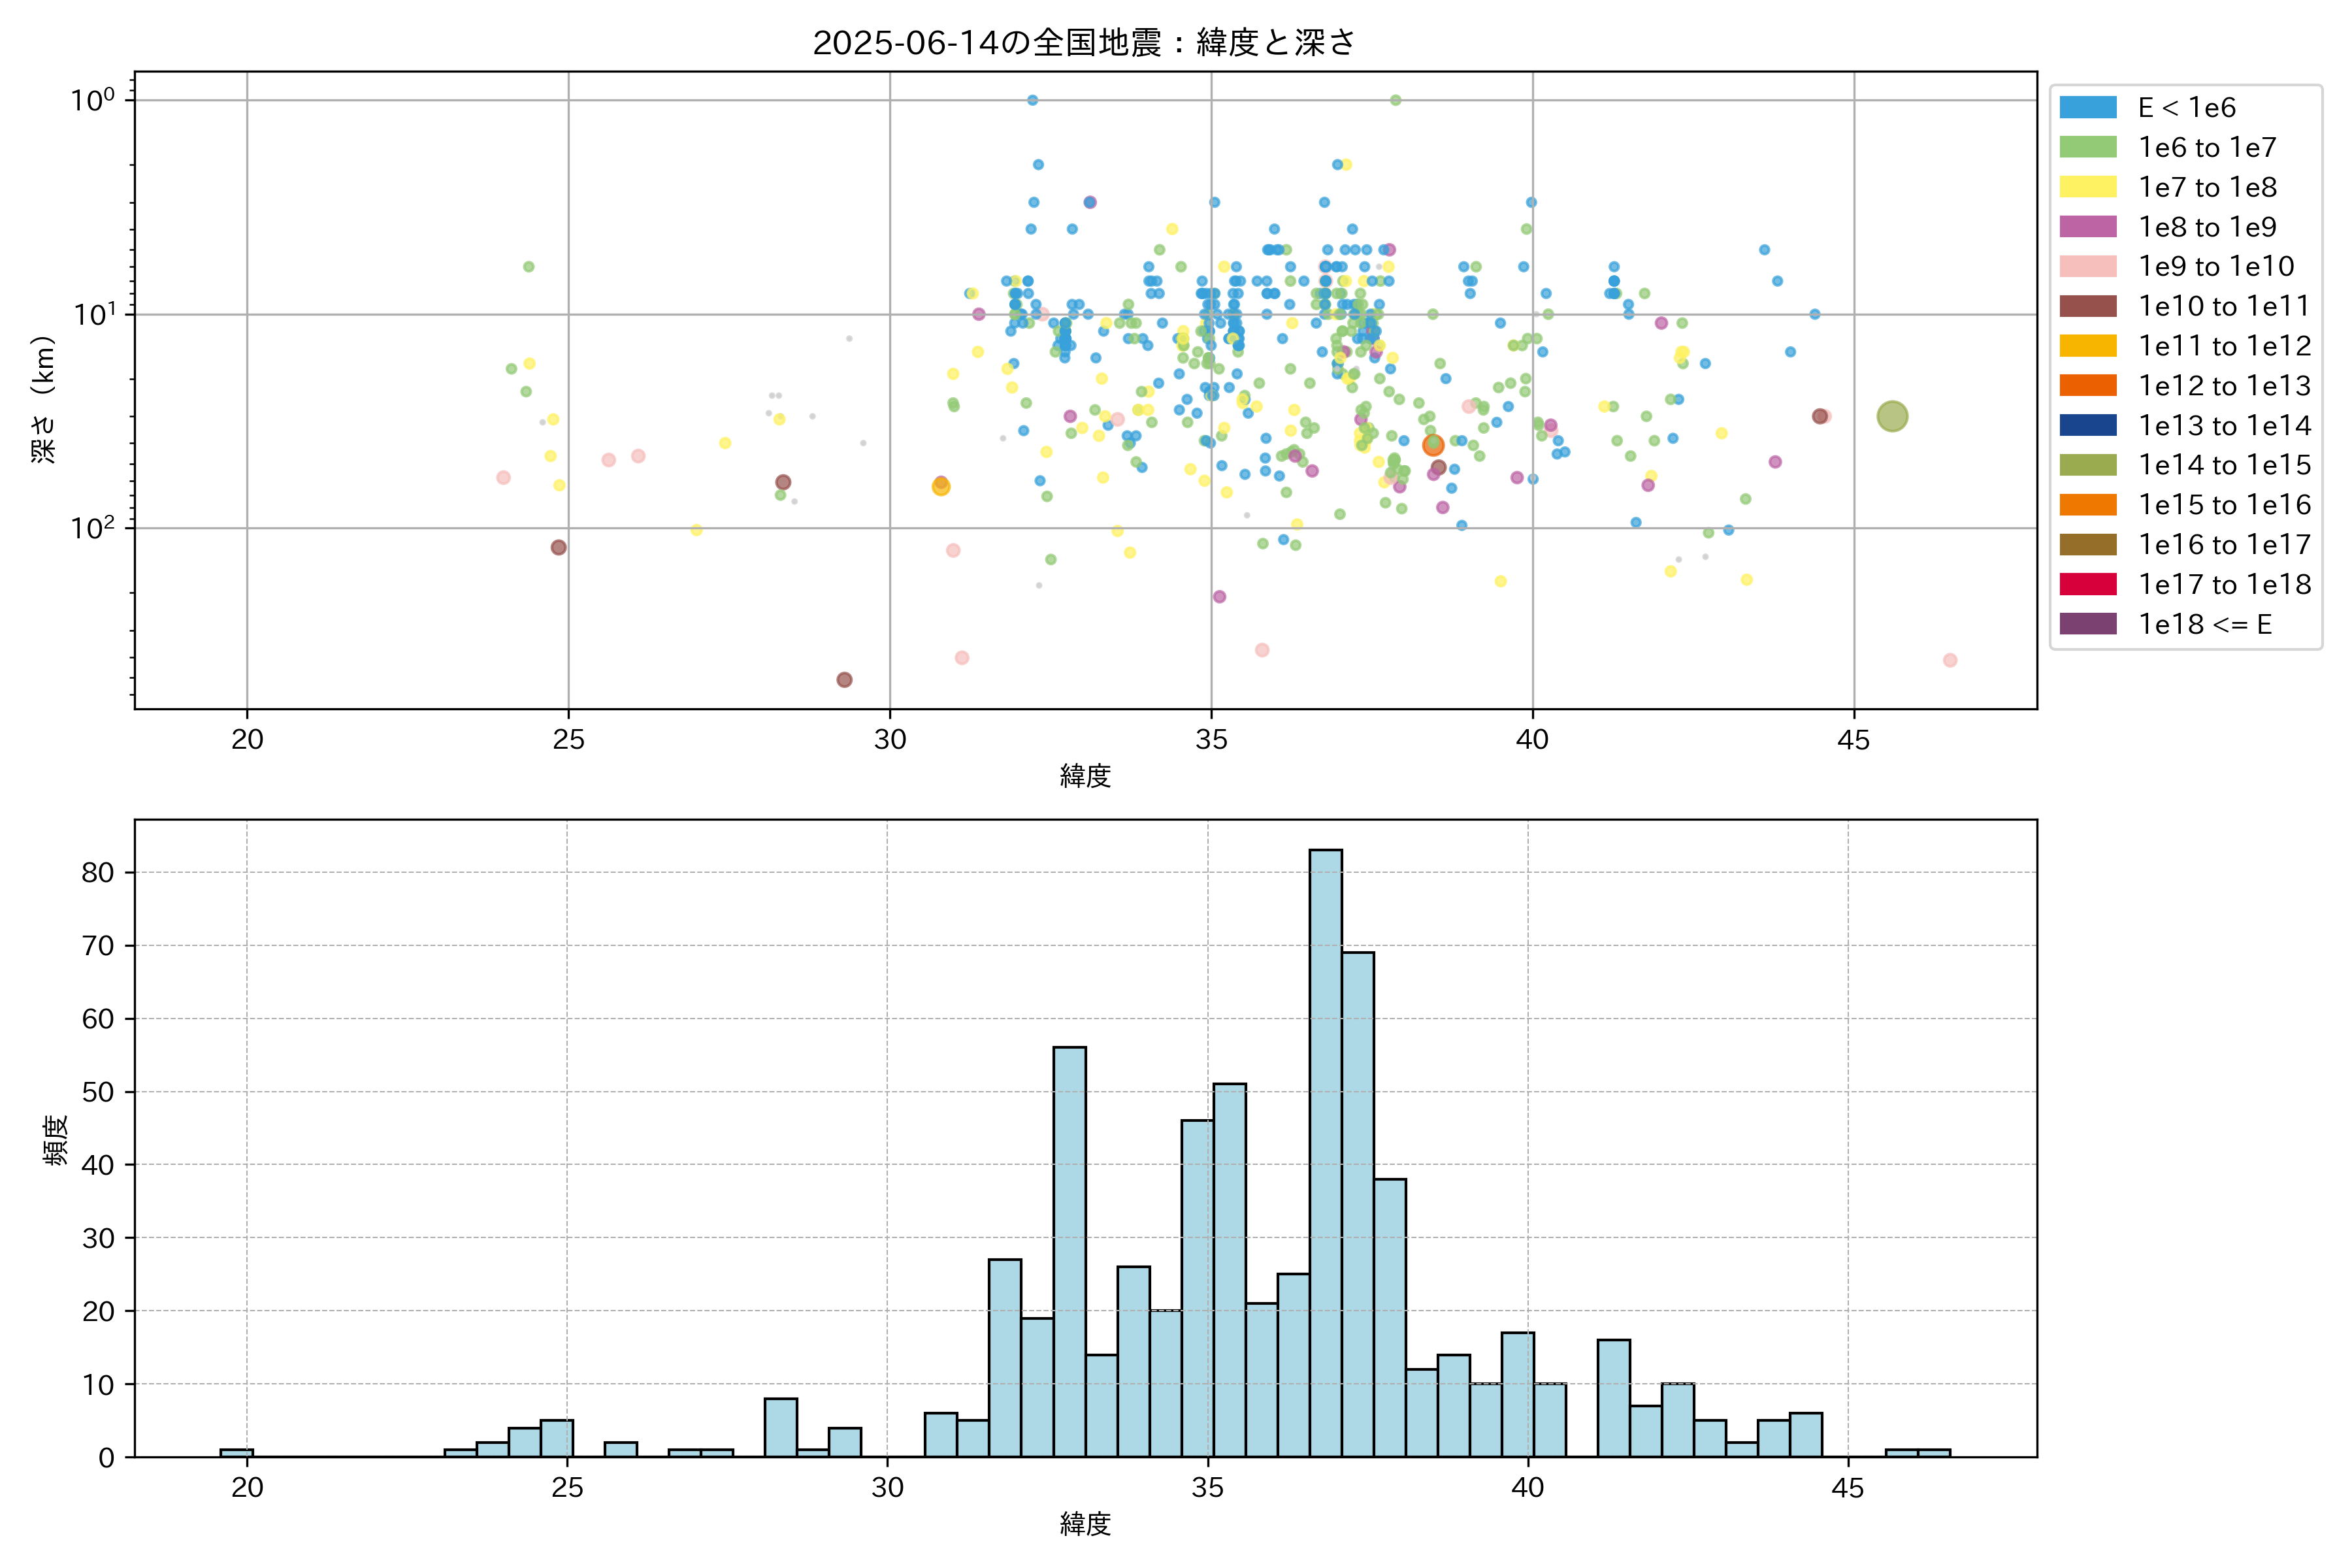Click the green '1e6 to 1e7' legend swatch
Image resolution: width=2352 pixels, height=1568 pixels.
pos(2088,148)
